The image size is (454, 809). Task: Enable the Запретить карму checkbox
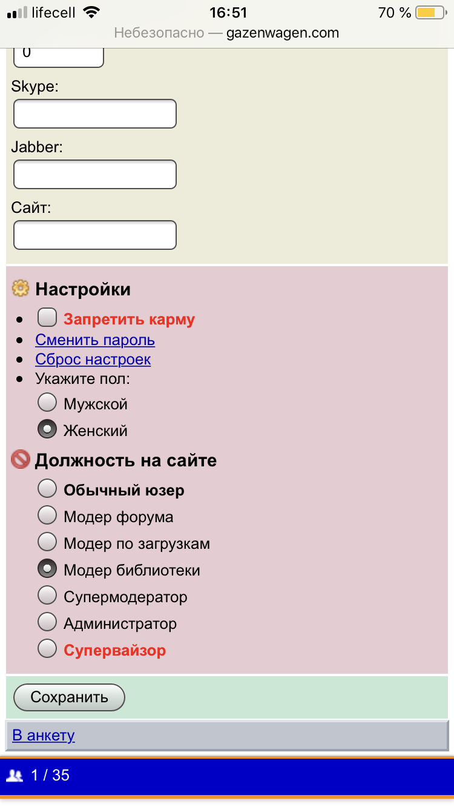click(47, 317)
